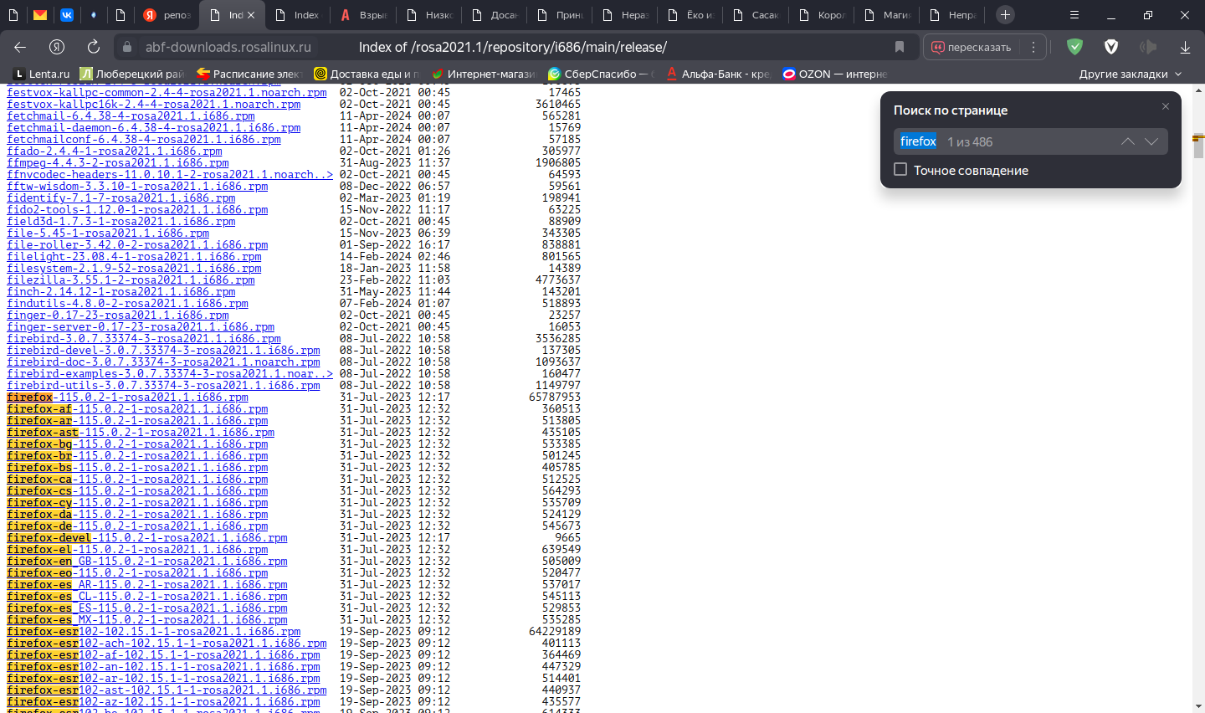Switch to the VK pinned tab

click(67, 14)
